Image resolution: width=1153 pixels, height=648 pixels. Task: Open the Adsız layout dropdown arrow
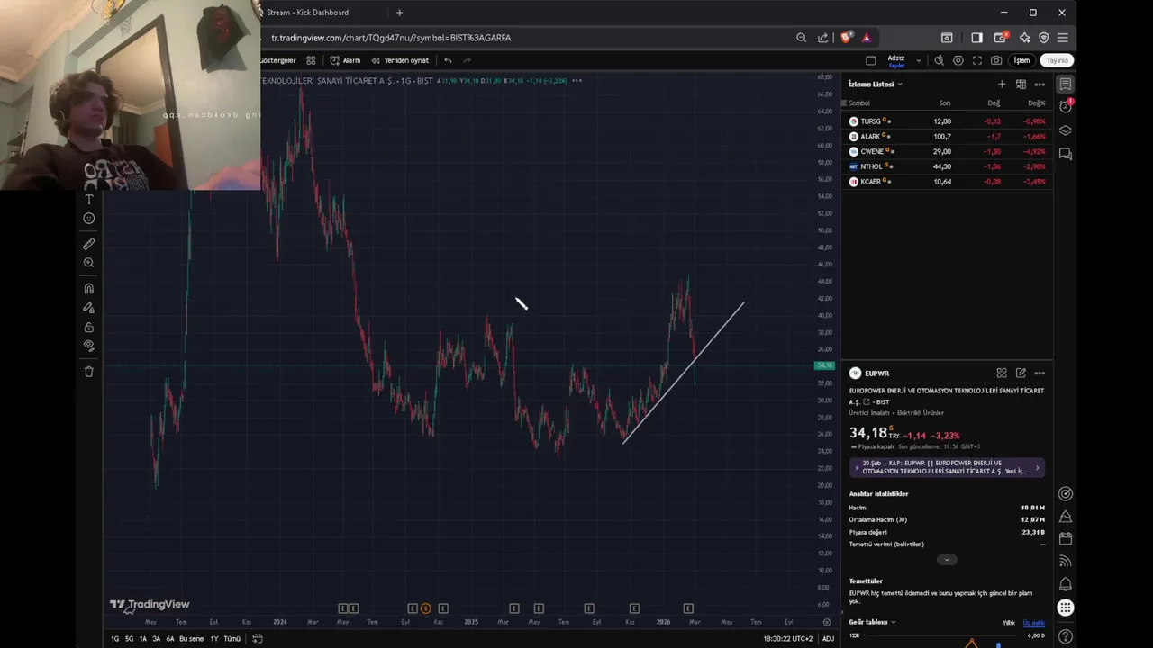[x=918, y=60]
